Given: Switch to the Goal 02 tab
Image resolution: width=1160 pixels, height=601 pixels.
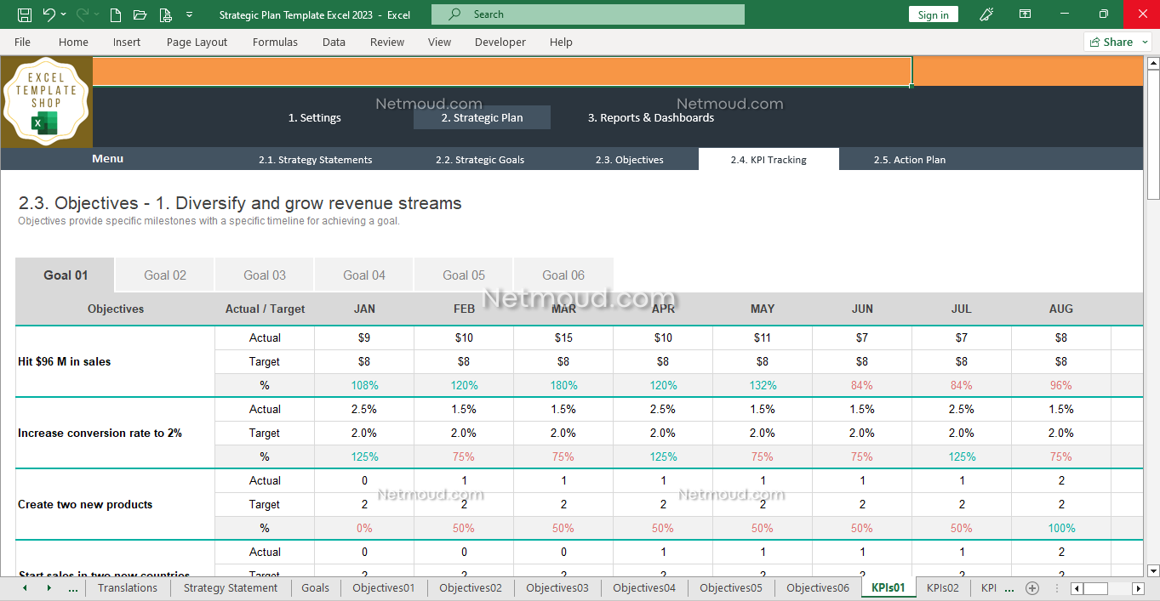Looking at the screenshot, I should (x=165, y=275).
